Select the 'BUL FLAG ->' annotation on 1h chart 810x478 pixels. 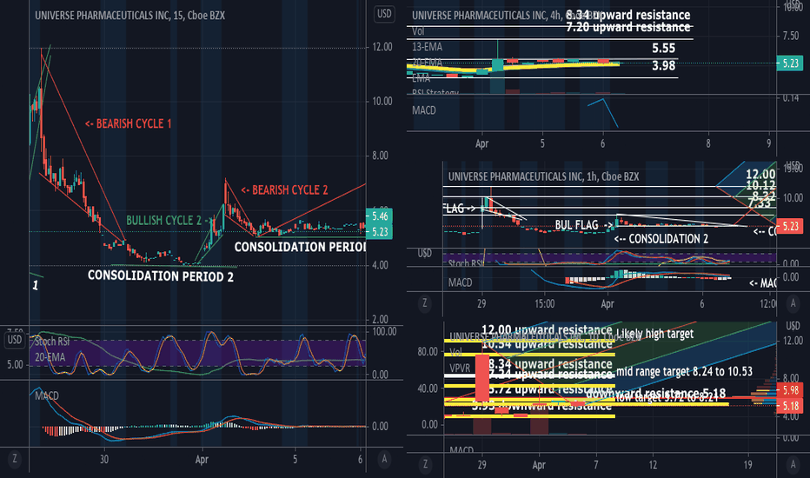[584, 225]
